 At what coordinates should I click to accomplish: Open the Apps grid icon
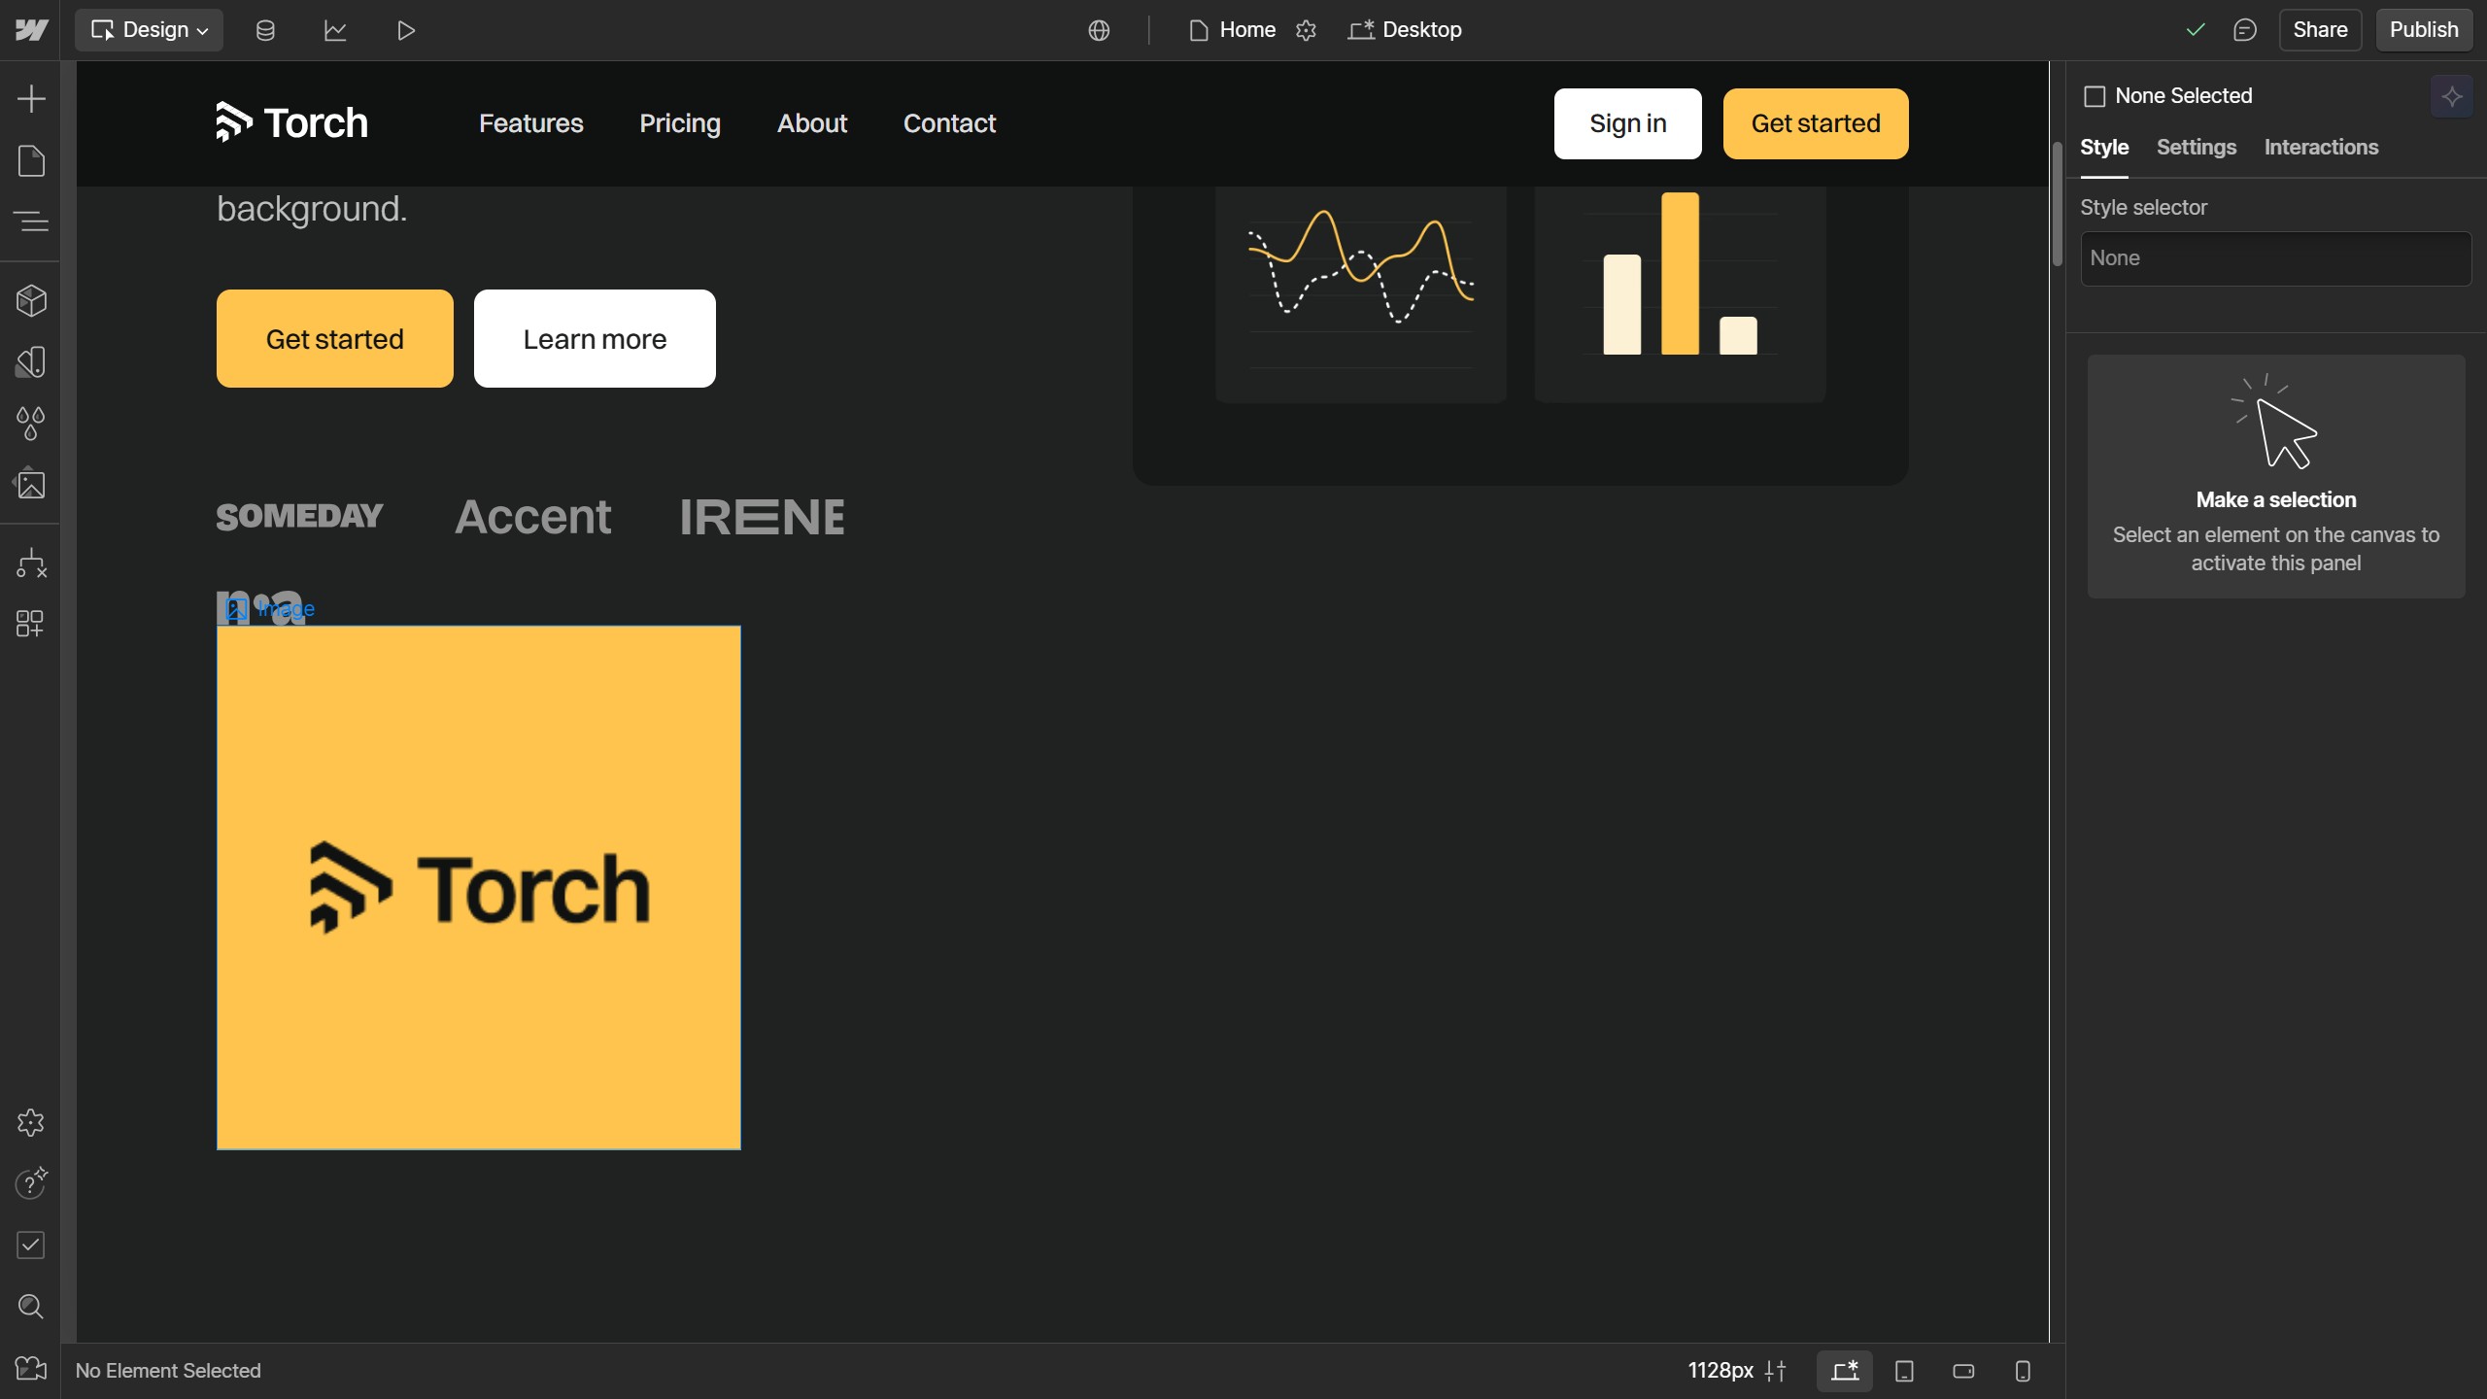[31, 624]
